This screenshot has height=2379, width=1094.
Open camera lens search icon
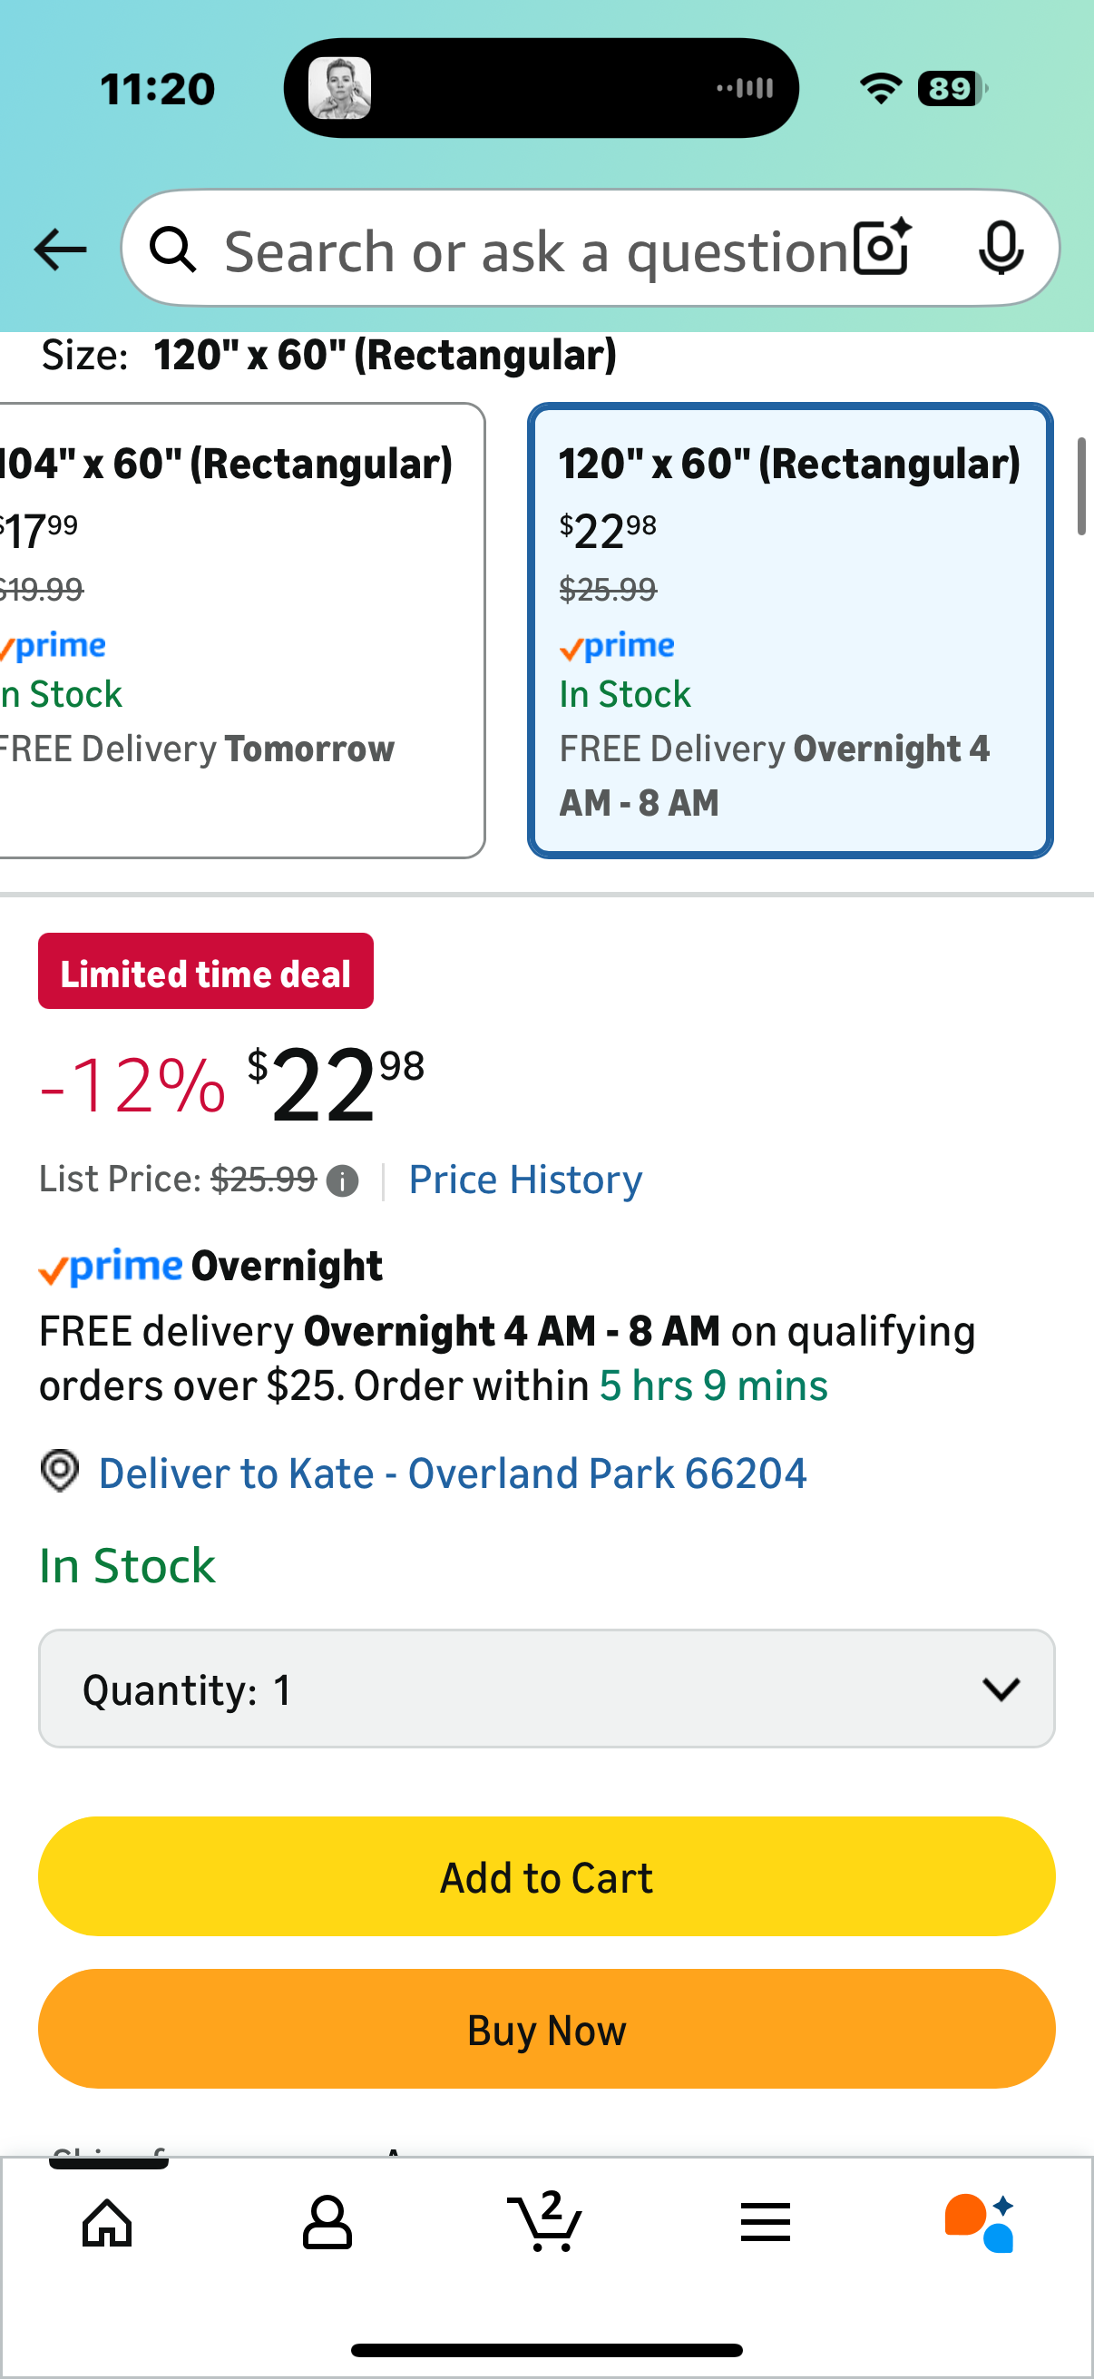click(x=882, y=248)
